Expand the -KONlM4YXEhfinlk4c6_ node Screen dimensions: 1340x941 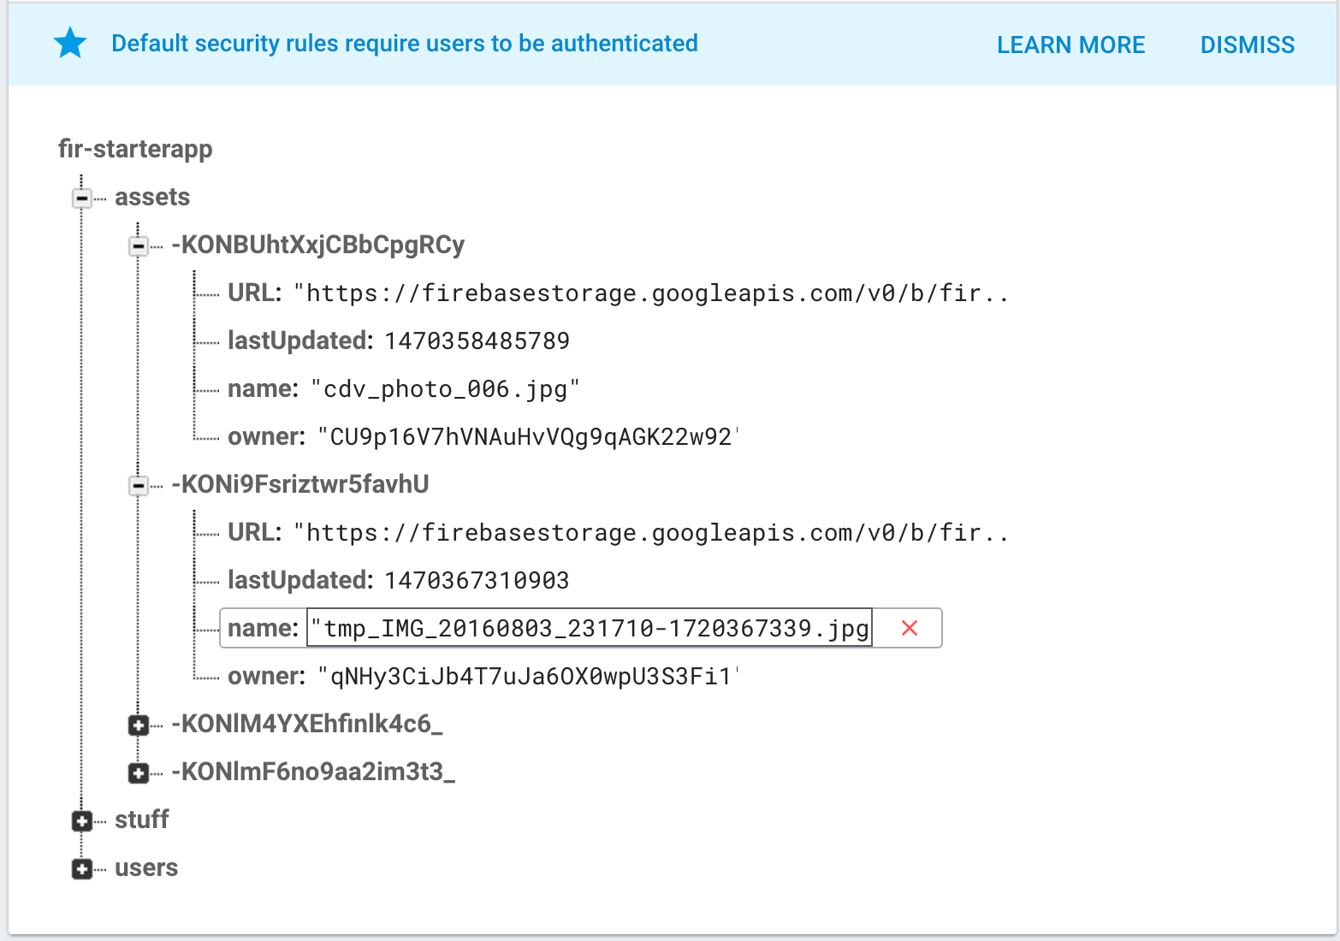pyautogui.click(x=139, y=725)
